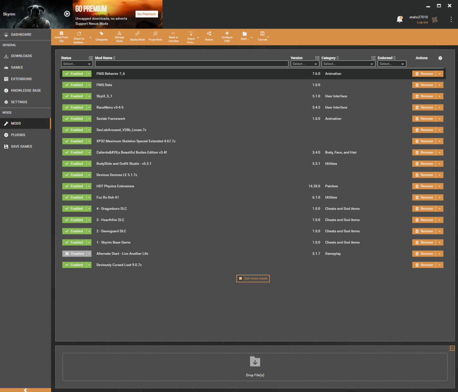Open the Category filter Select dropdown
This screenshot has height=392, width=458.
click(x=348, y=64)
